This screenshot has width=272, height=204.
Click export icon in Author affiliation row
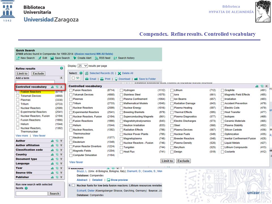(x=57, y=145)
